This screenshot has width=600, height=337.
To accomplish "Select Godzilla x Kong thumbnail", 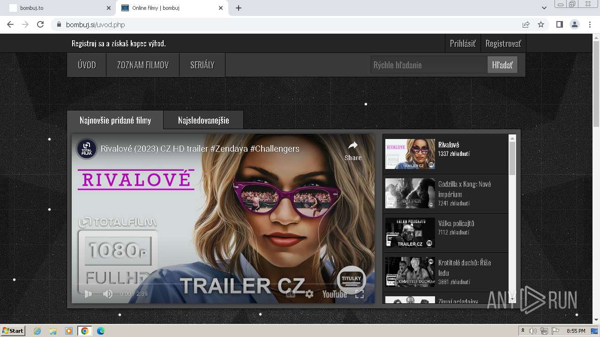I will [x=410, y=193].
